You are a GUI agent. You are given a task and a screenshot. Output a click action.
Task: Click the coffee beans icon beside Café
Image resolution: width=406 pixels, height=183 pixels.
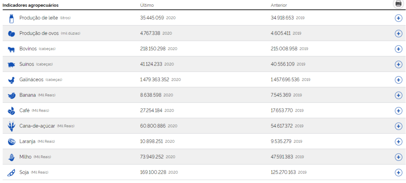tap(11, 111)
